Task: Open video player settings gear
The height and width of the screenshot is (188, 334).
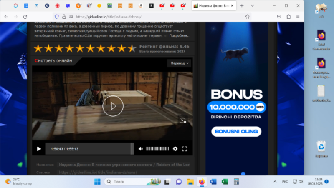Action: pos(175,149)
